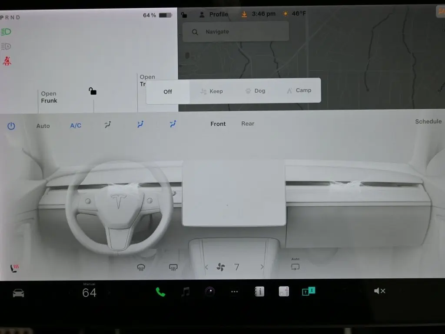Increase fan speed with right arrow
Image resolution: width=445 pixels, height=334 pixels.
click(262, 267)
